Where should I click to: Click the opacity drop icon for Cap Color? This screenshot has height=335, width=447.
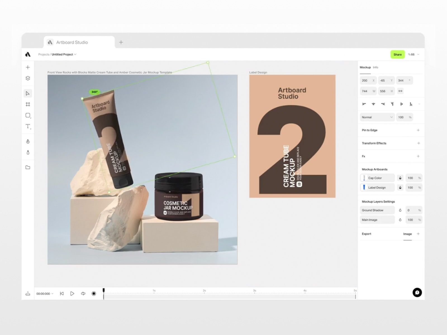[x=400, y=178]
